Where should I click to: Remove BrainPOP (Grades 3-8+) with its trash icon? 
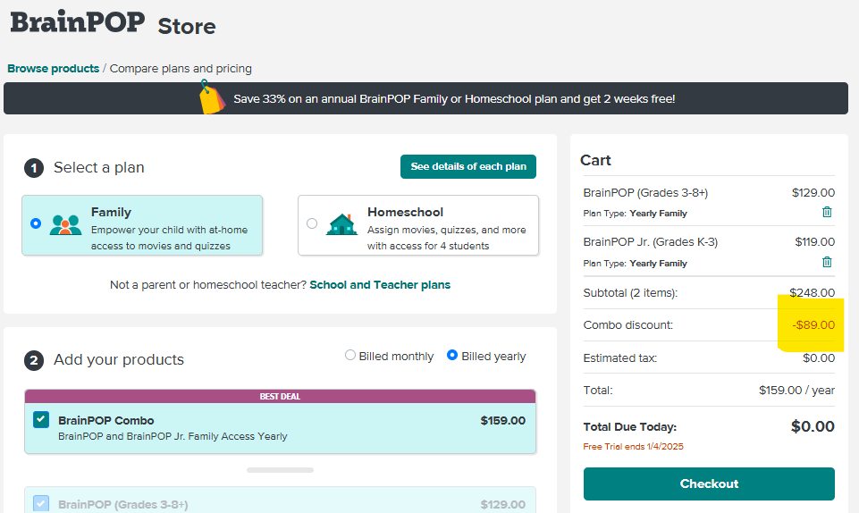(827, 212)
